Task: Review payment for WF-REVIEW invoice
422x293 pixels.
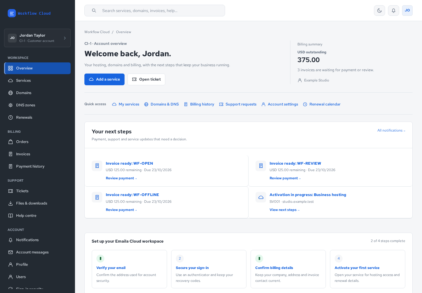Action: click(x=285, y=178)
